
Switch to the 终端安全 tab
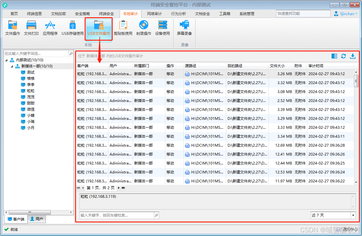[x=107, y=14]
